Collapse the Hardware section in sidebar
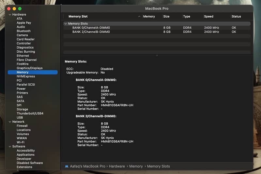This screenshot has width=261, height=174. click(x=10, y=15)
